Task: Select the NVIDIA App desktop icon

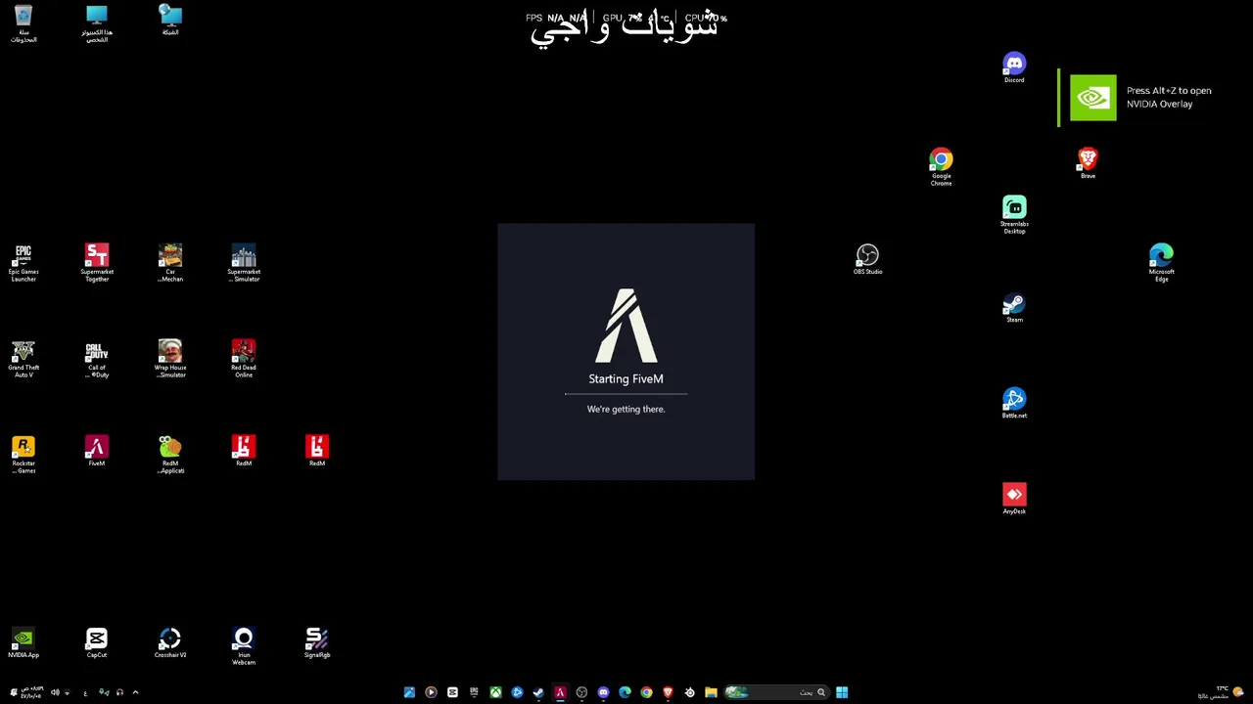Action: point(23,643)
